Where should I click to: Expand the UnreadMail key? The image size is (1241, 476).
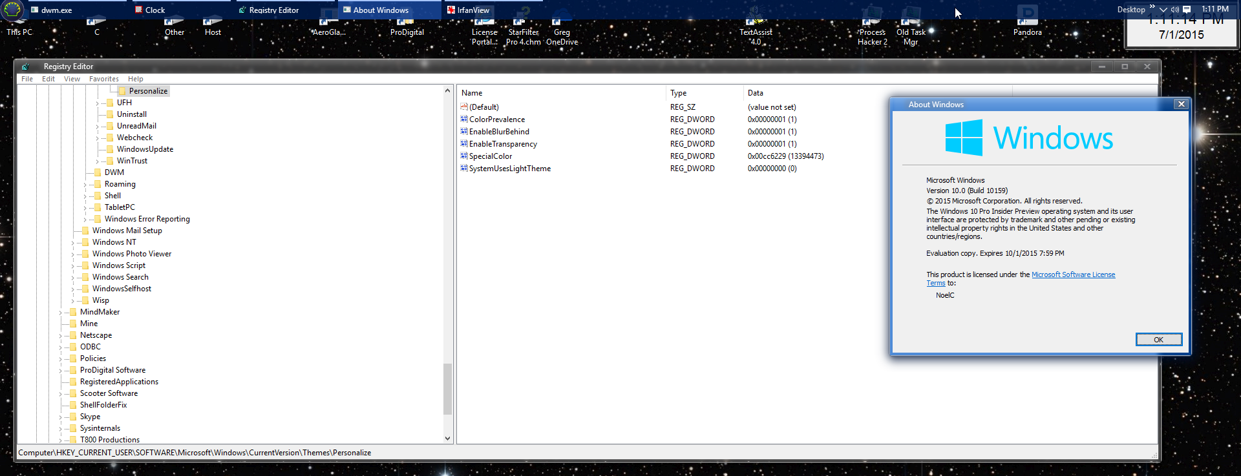[98, 127]
